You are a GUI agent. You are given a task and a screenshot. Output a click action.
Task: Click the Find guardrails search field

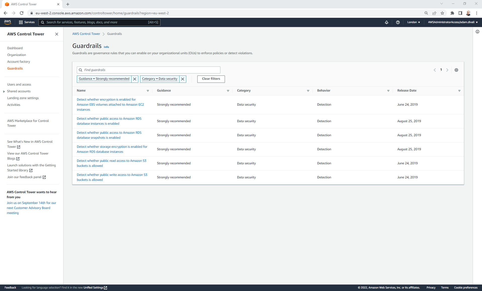[149, 70]
